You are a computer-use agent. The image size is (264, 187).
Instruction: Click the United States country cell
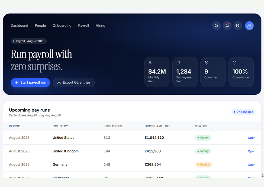point(63,138)
